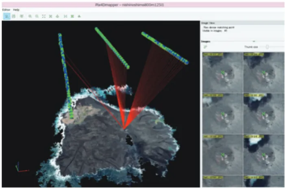
Task: Click the Image View panel header
Action: click(x=242, y=23)
